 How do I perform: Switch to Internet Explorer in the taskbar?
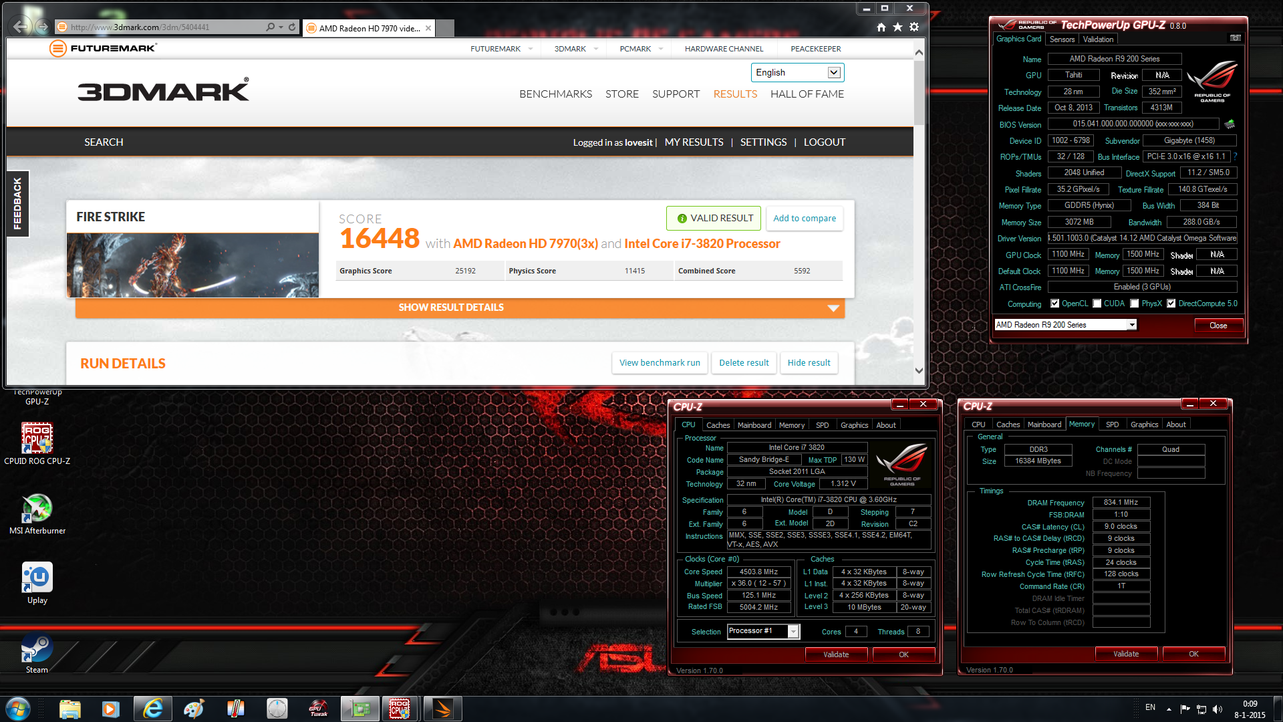coord(153,709)
